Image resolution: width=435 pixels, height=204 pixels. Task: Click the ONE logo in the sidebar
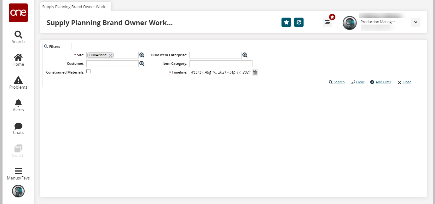pos(18,13)
